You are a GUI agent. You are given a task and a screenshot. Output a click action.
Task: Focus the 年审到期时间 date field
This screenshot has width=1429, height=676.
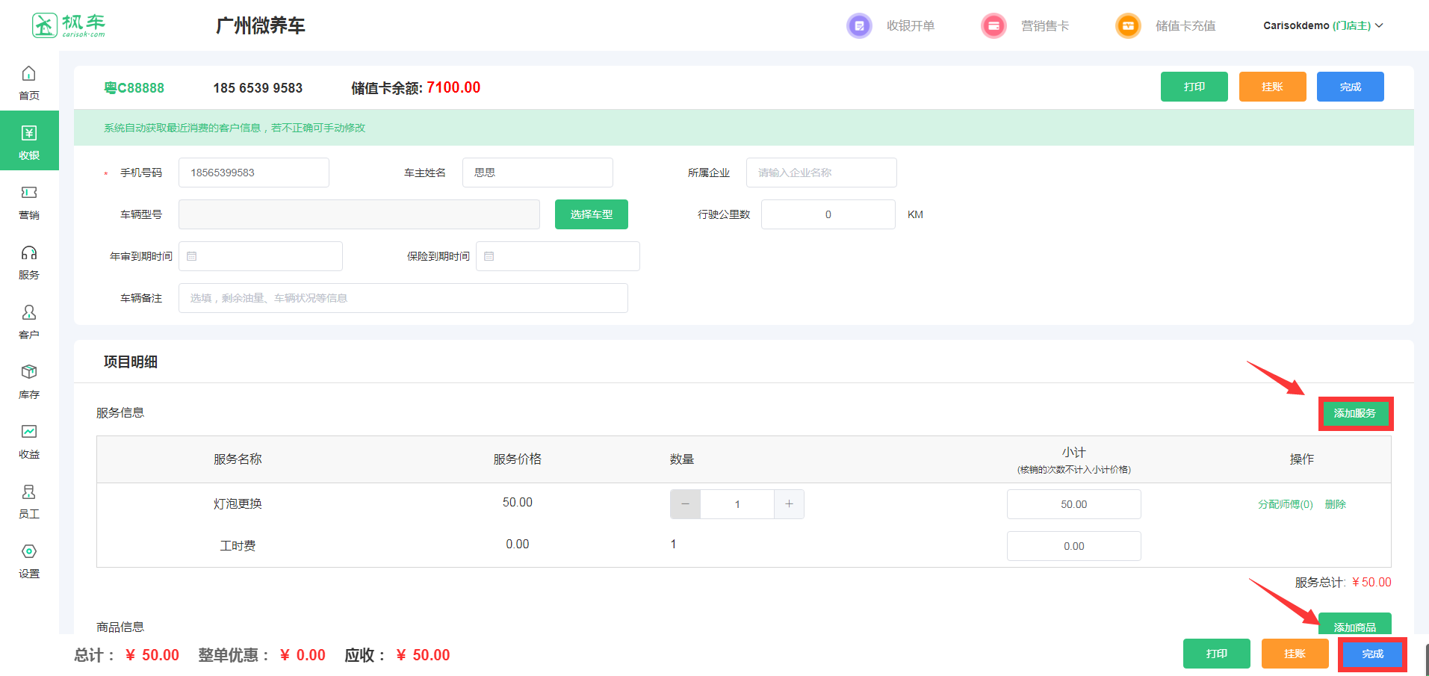[x=261, y=256]
